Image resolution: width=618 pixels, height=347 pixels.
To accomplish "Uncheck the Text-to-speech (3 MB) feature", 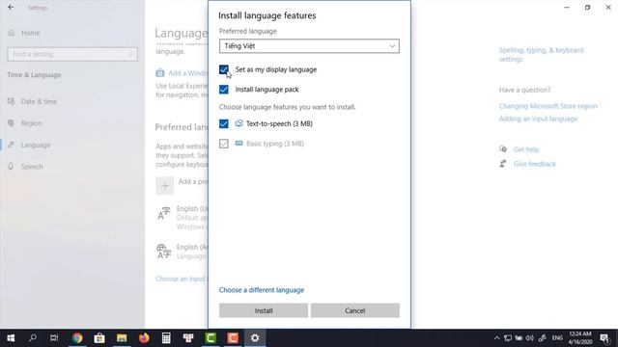I will pos(223,123).
